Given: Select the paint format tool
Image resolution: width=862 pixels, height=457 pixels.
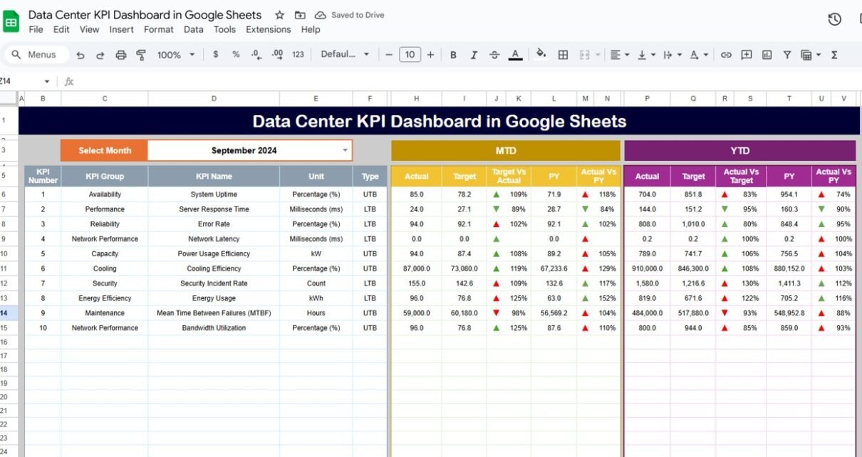Looking at the screenshot, I should click(140, 55).
